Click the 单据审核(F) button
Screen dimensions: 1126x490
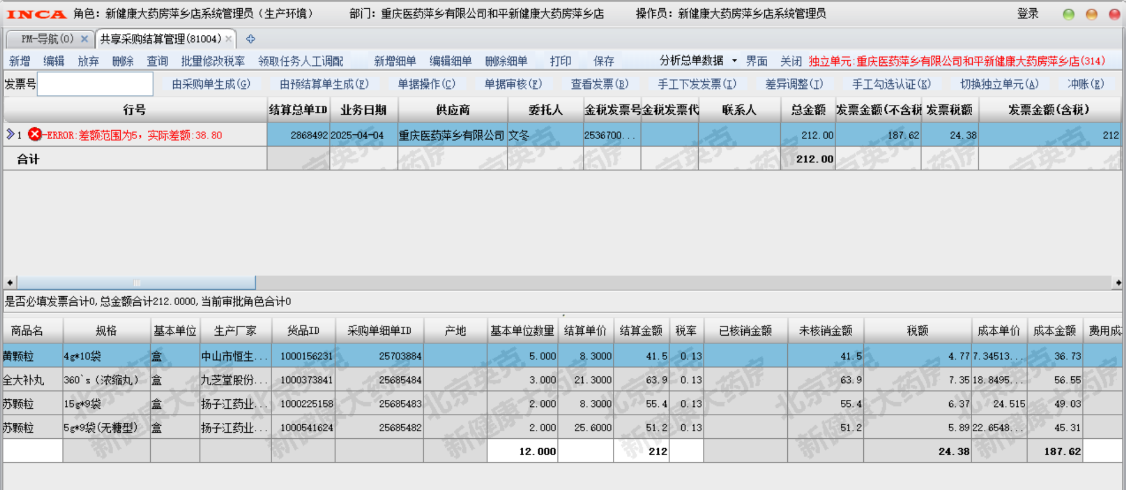point(513,84)
